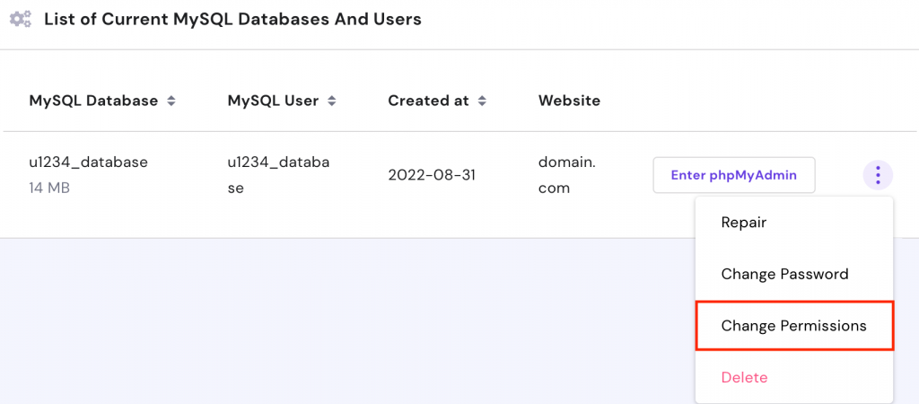Choose Change Password in the menu
Screen dimensions: 919x404
[784, 274]
